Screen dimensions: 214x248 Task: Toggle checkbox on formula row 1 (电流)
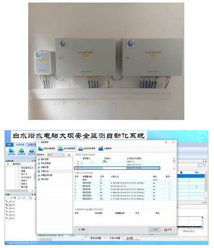tap(169, 180)
